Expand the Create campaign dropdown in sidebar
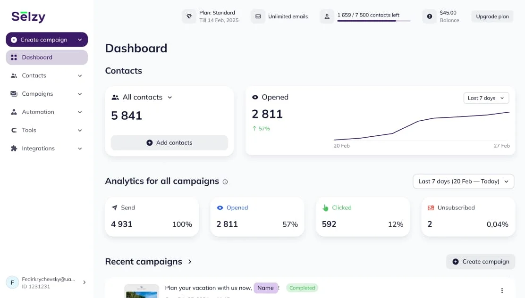Viewport: 525px width, 298px height. click(x=80, y=40)
